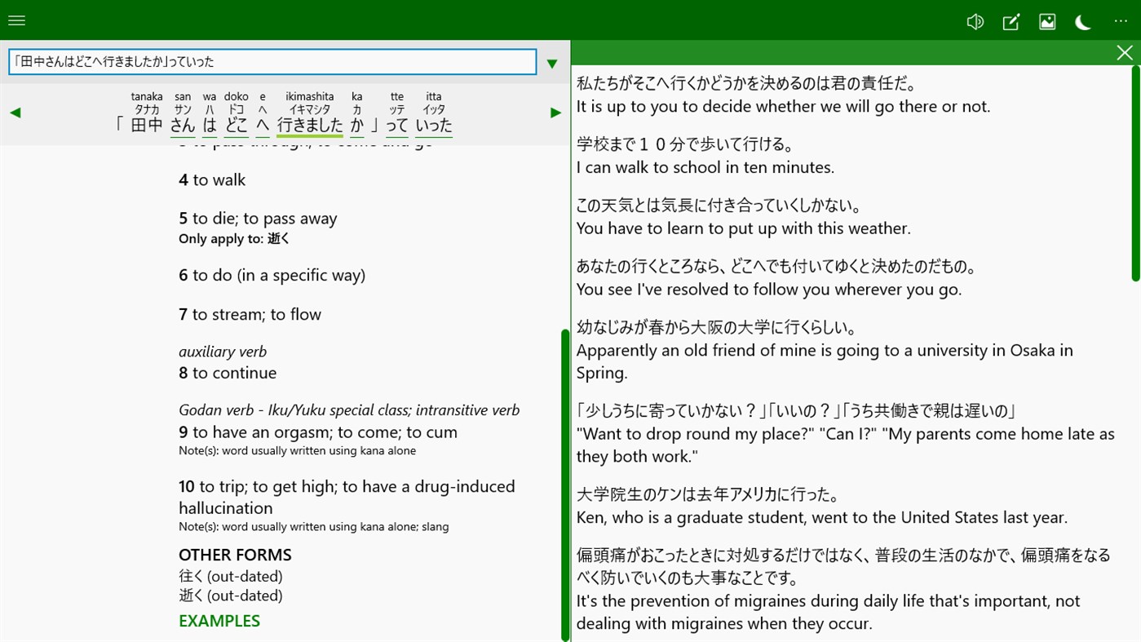
Task: Open the more options menu
Action: click(1120, 22)
